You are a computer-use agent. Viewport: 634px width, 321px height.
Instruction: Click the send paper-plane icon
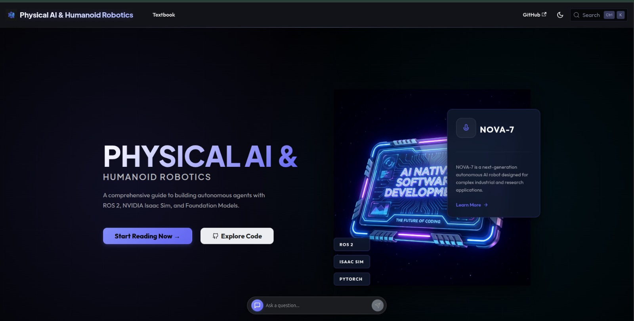coord(378,305)
